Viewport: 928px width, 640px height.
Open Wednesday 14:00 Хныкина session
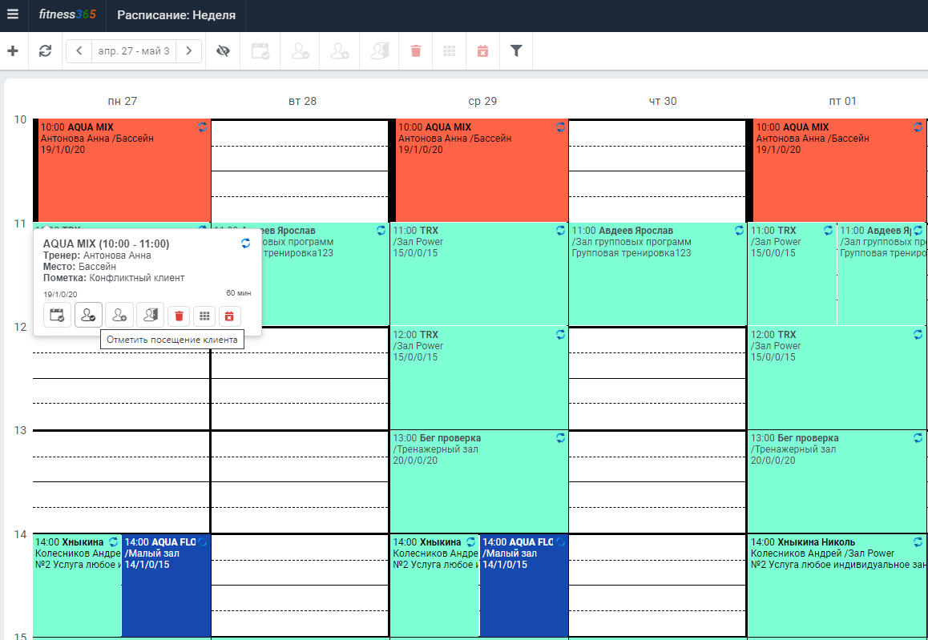coord(434,586)
